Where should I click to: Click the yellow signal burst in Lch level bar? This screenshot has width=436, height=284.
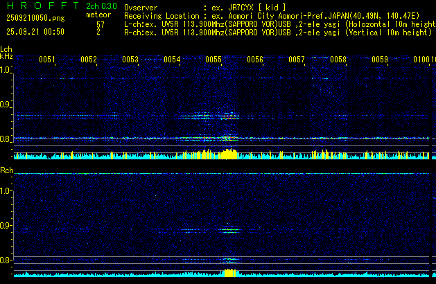[227, 154]
